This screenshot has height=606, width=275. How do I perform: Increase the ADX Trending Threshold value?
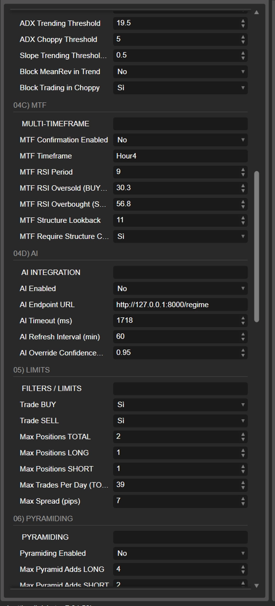pos(243,21)
